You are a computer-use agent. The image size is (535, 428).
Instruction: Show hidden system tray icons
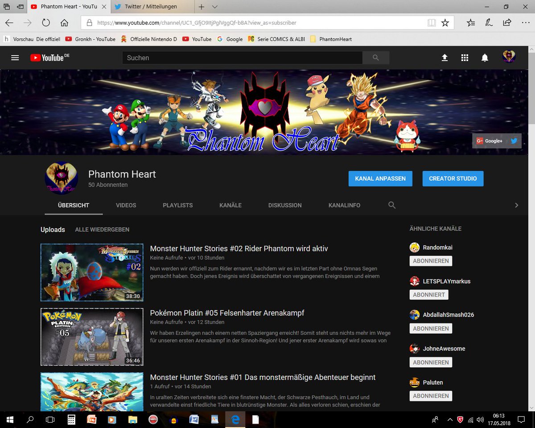pyautogui.click(x=449, y=420)
